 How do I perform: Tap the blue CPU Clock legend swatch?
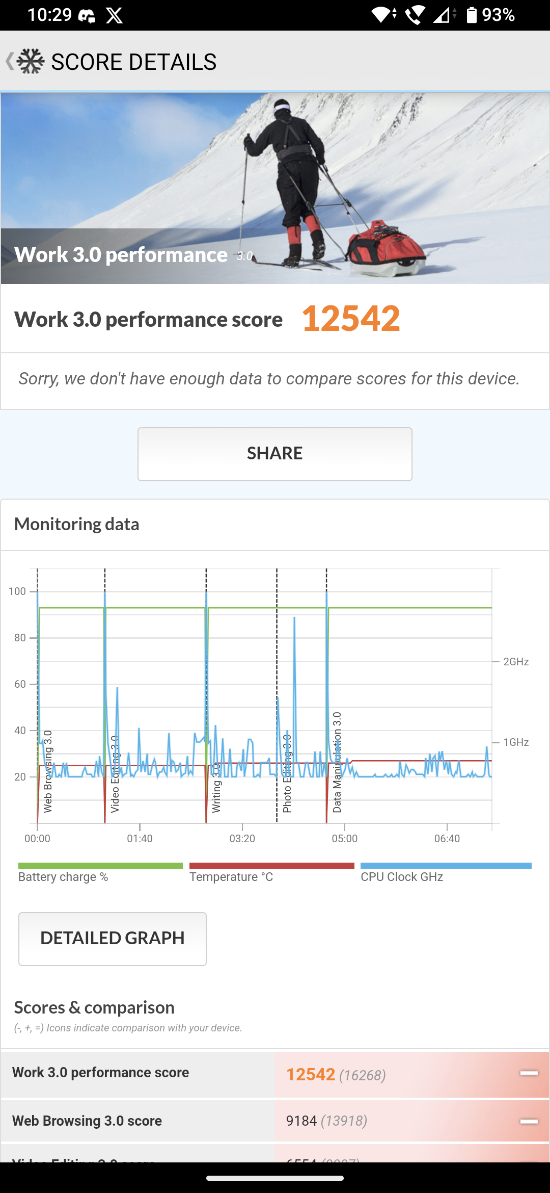pos(446,866)
